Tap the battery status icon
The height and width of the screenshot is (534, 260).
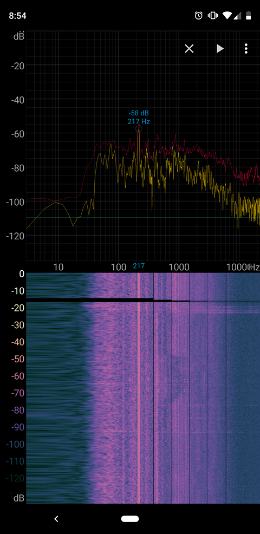249,15
